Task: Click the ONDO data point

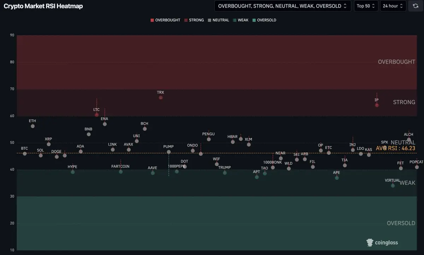Action: point(193,150)
